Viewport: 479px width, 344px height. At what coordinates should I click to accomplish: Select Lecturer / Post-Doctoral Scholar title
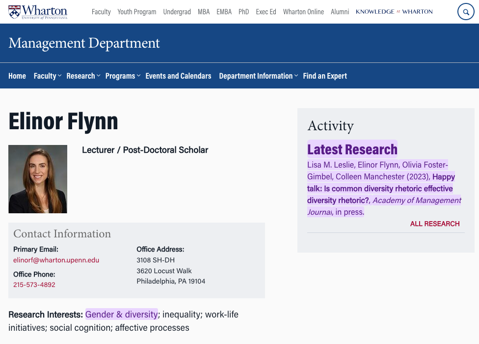145,150
